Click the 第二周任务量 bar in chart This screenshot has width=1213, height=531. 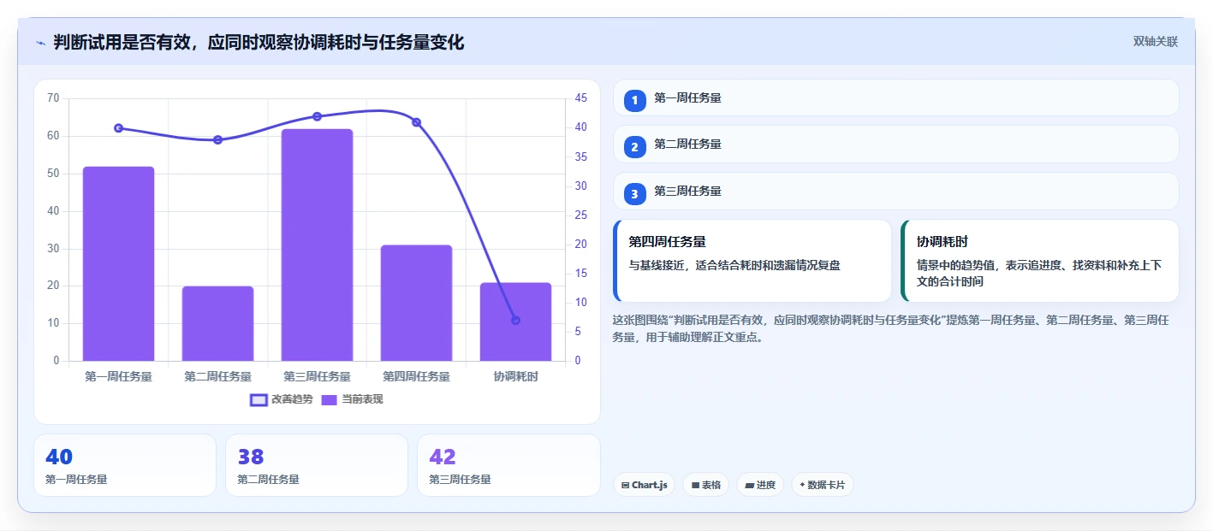point(217,323)
